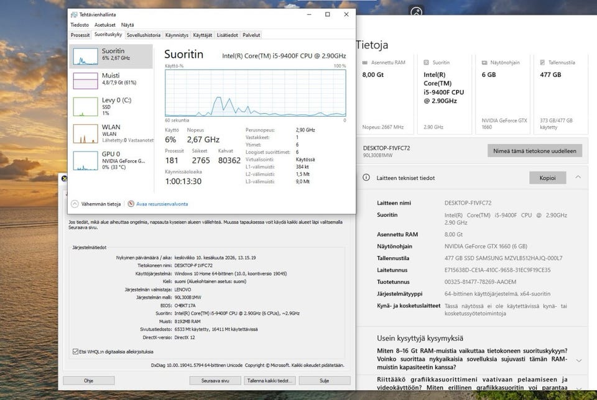Click the Tietoja page heading
597x400 pixels.
372,45
